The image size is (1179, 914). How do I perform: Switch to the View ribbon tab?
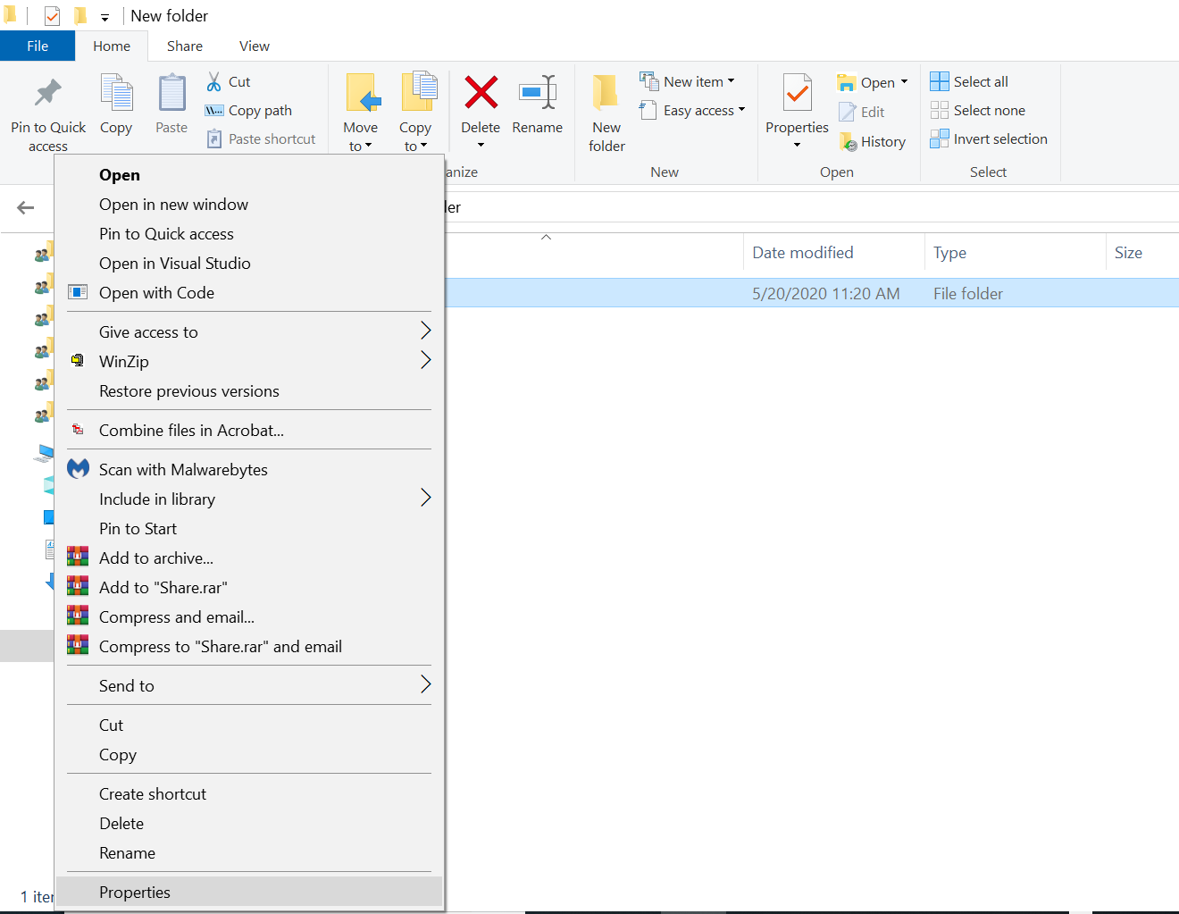(254, 46)
